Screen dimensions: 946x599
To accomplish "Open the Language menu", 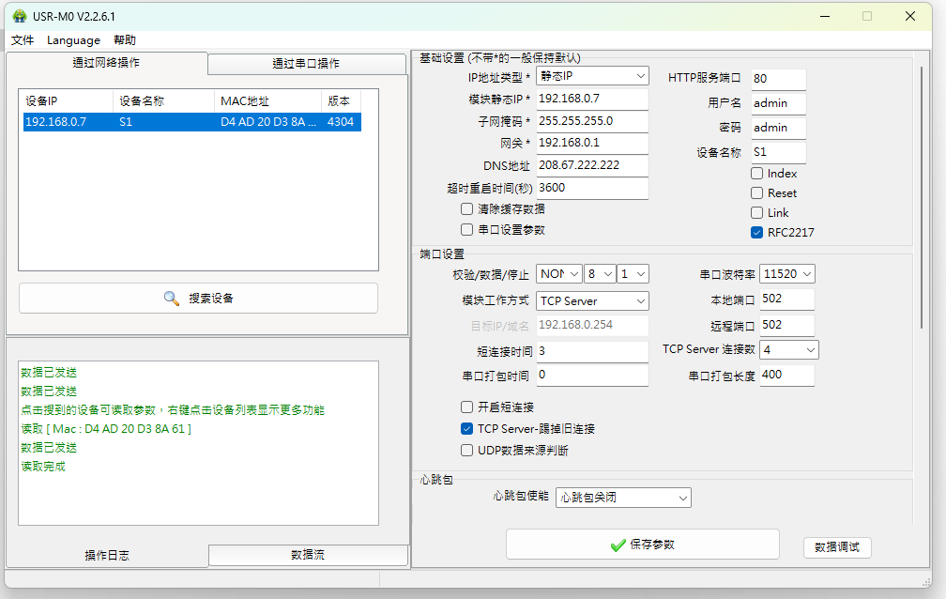I will click(x=73, y=40).
